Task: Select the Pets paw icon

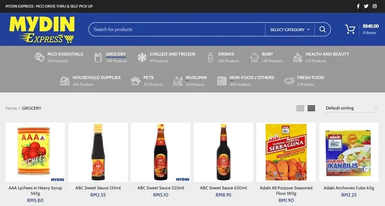Action: pyautogui.click(x=136, y=81)
